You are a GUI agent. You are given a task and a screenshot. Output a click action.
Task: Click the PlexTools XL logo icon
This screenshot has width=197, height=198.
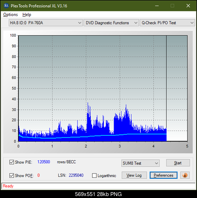tap(6, 6)
